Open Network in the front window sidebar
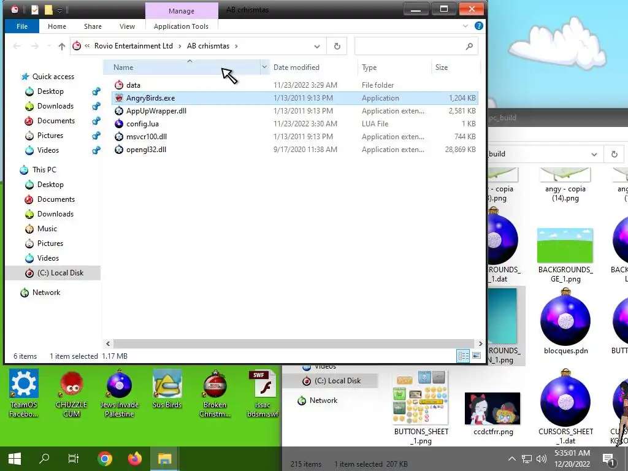This screenshot has width=628, height=471. click(x=46, y=293)
